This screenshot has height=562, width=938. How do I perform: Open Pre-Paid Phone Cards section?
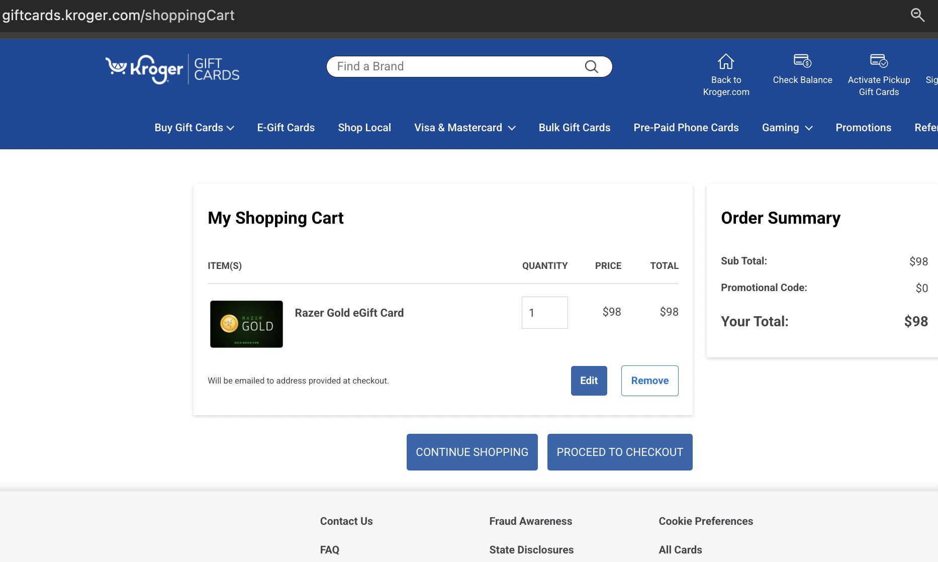tap(686, 128)
